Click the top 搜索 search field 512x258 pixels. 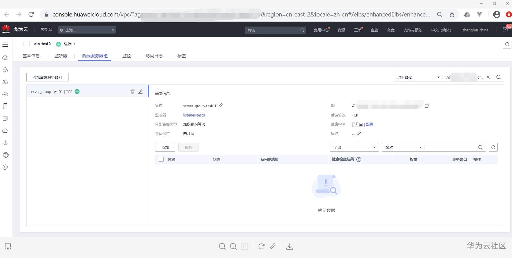tap(275, 30)
